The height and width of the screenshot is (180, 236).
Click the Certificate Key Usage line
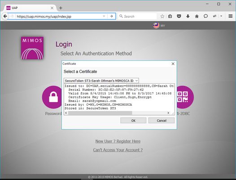click(x=110, y=97)
